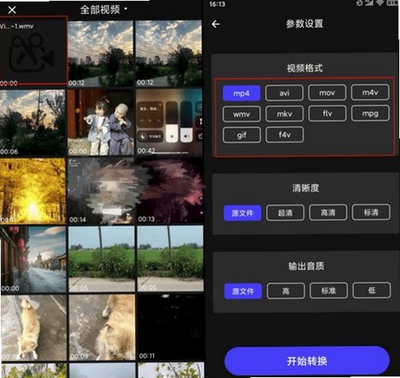Open the 00:09 dog close-up video
The height and width of the screenshot is (378, 400).
(102, 328)
